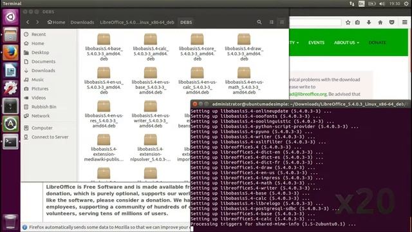
Task: Open the keyboard layout indicator
Action: (x=362, y=4)
